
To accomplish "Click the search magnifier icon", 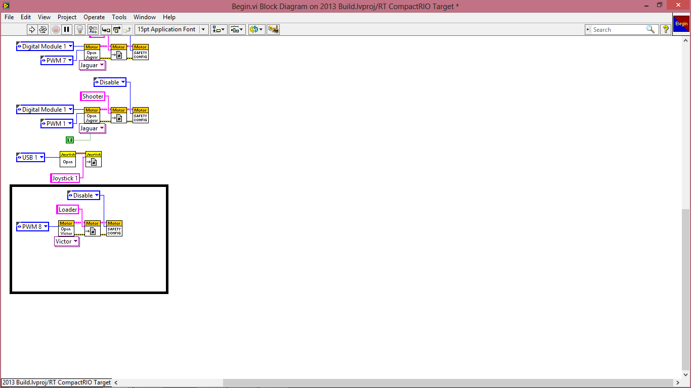I will 651,29.
